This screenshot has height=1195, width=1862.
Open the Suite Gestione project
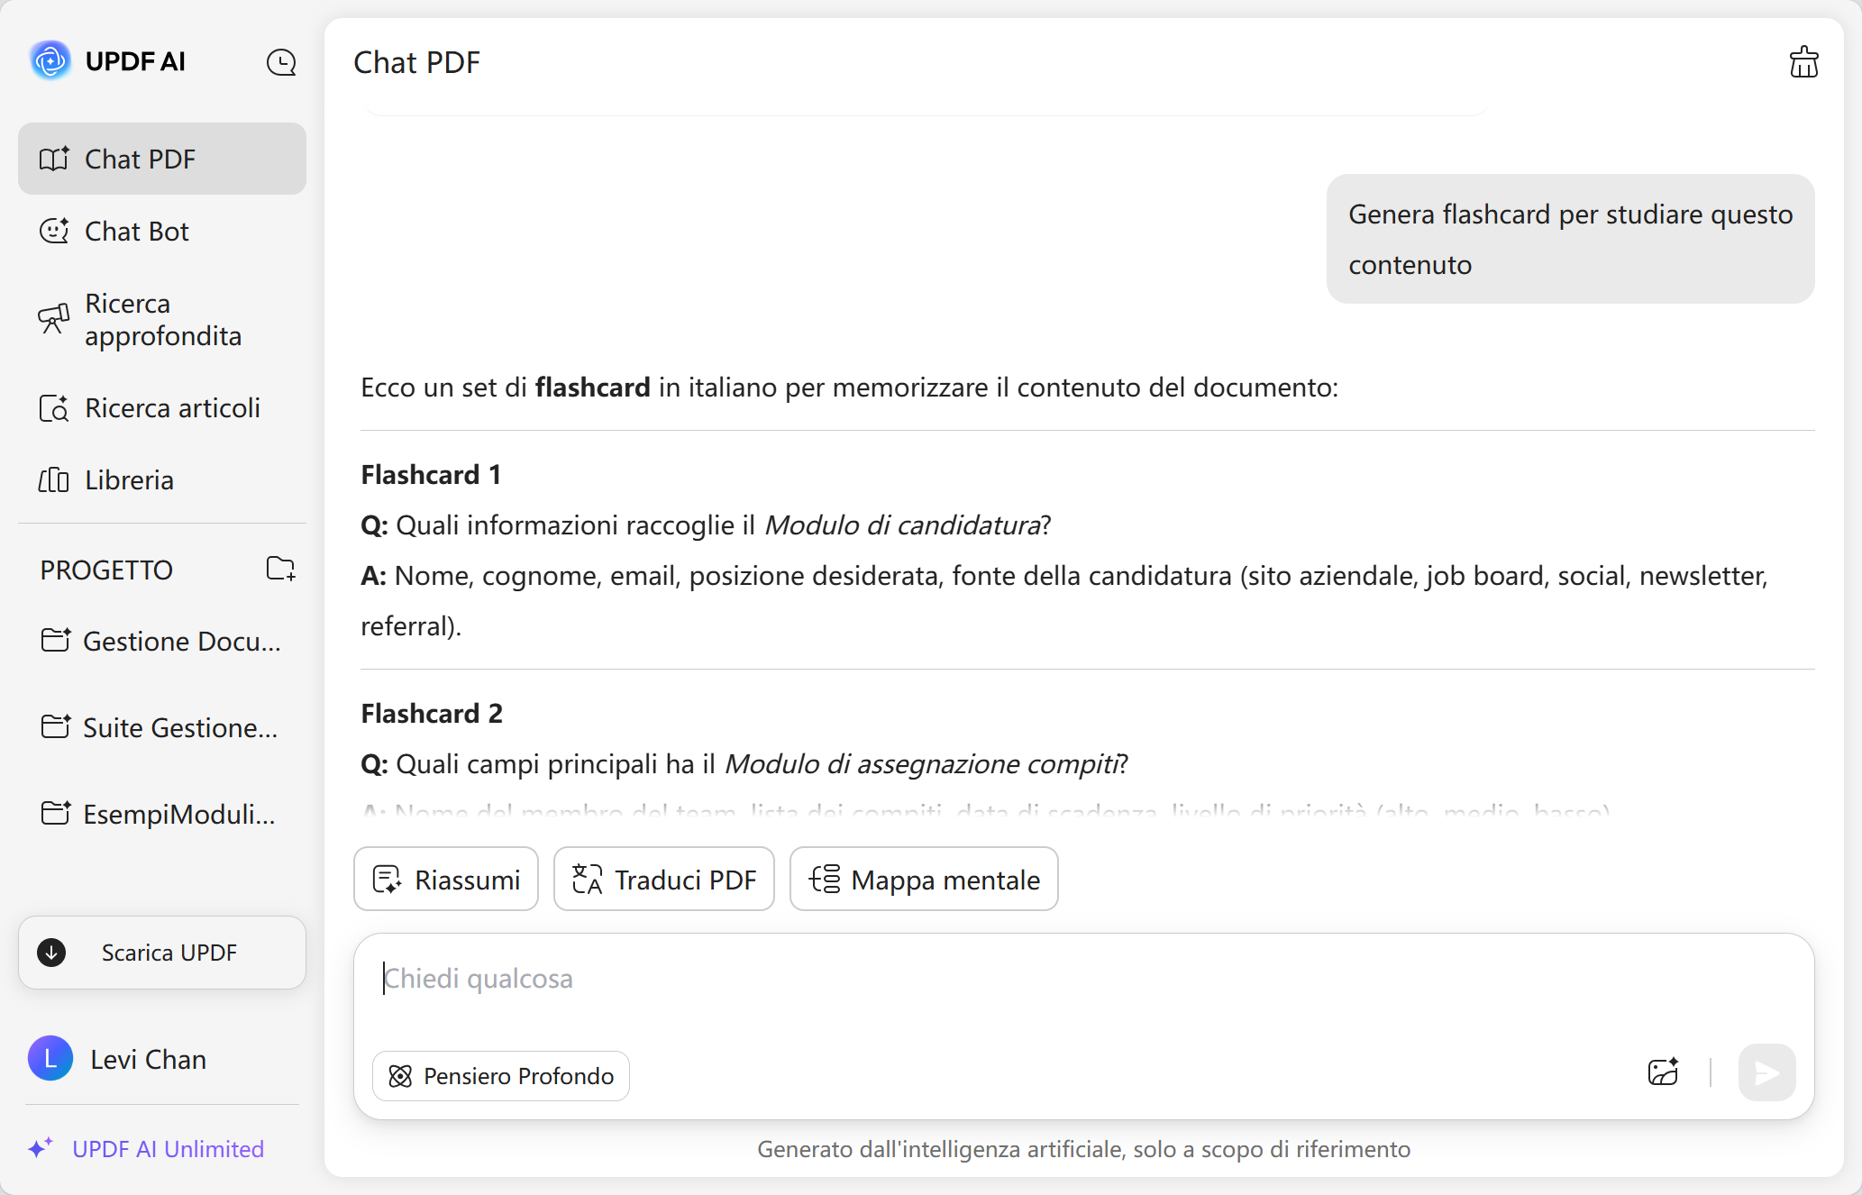[x=180, y=727]
